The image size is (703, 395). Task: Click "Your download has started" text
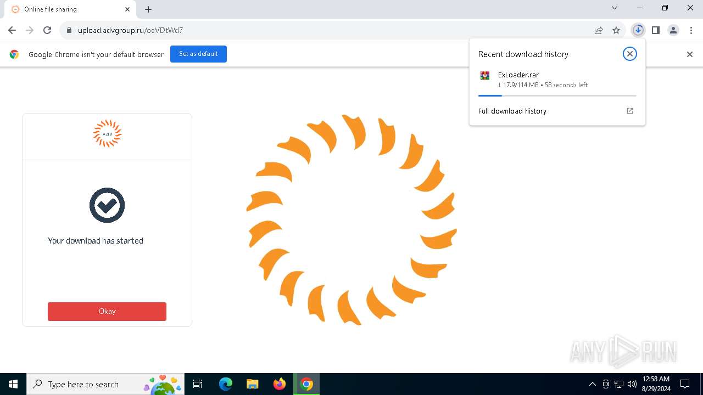pos(96,241)
